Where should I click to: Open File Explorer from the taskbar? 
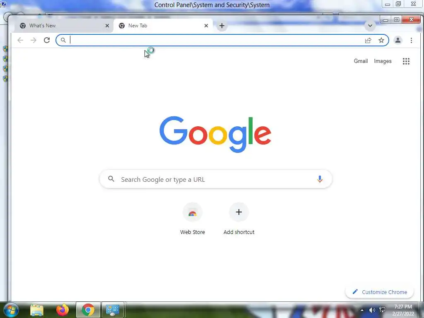[x=37, y=310]
